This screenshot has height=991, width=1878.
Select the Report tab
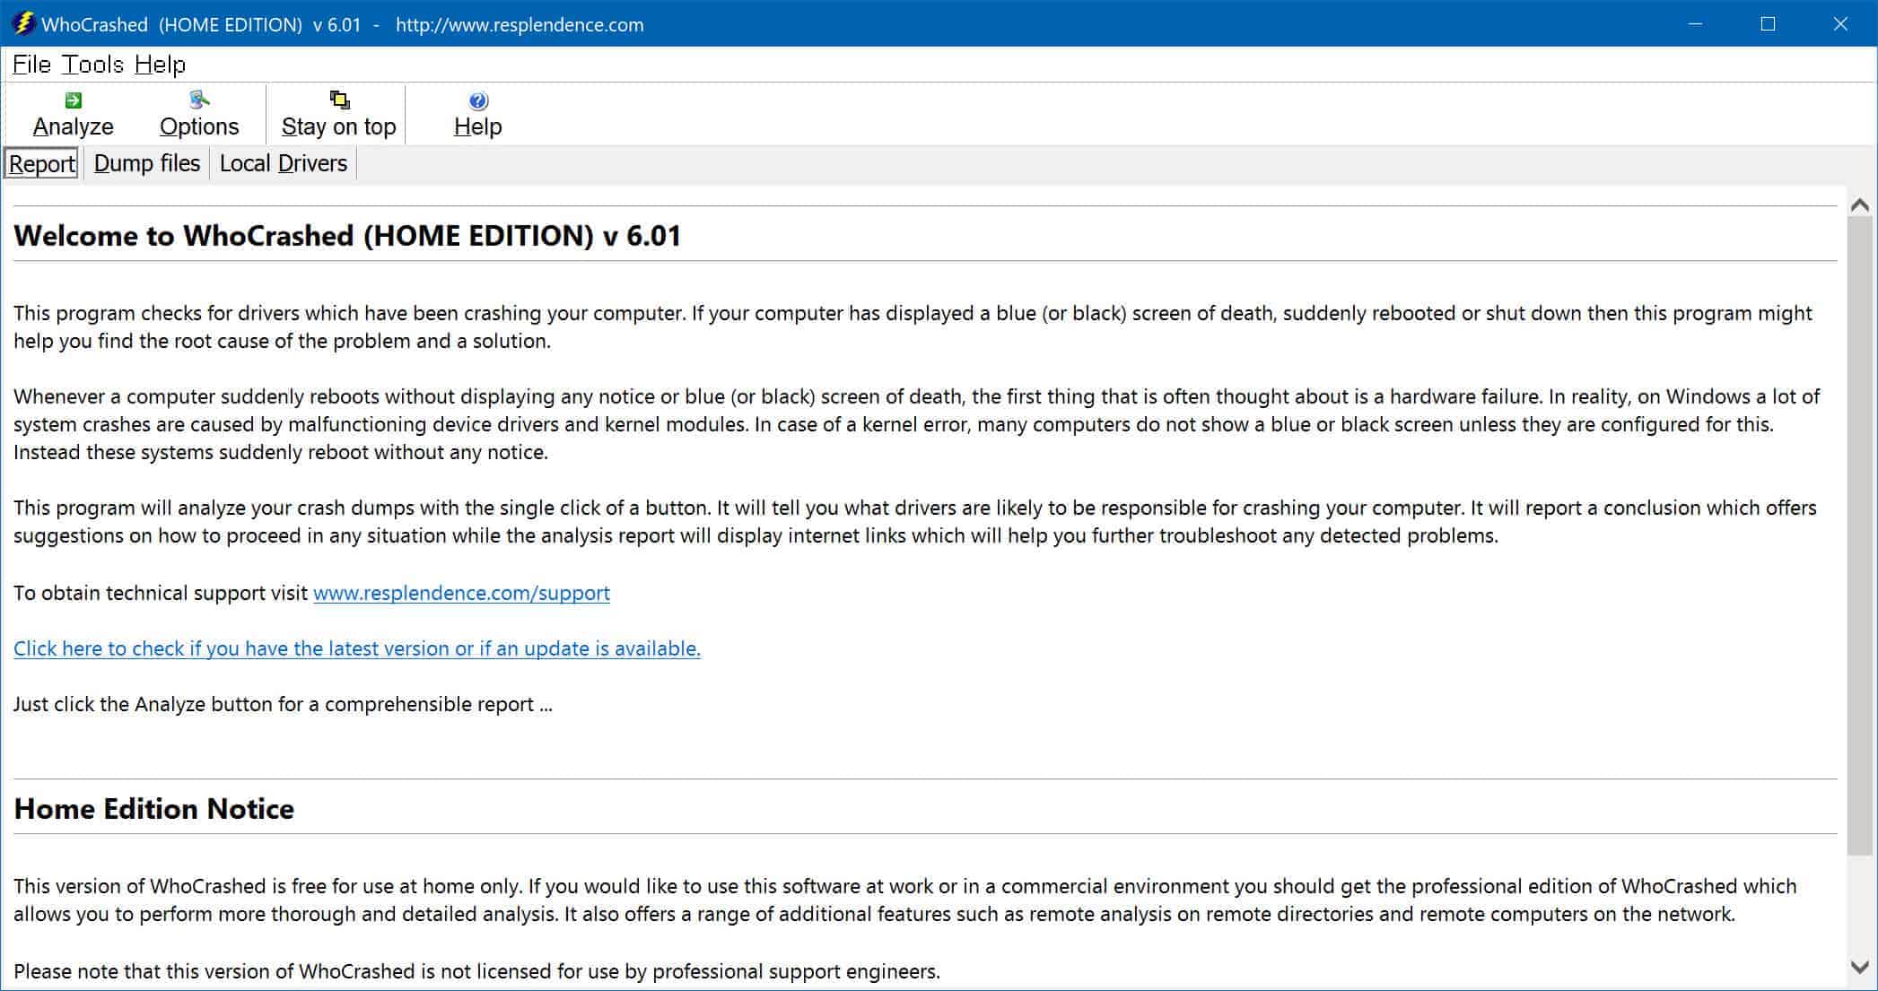pyautogui.click(x=40, y=162)
